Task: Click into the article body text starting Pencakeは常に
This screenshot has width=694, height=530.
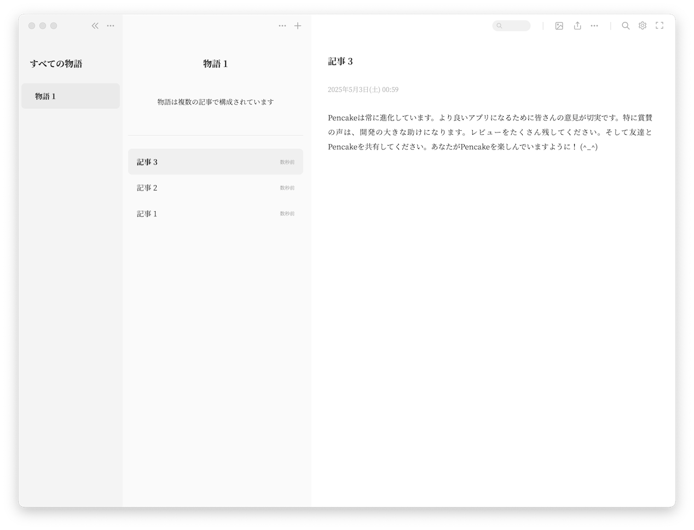Action: [x=490, y=132]
